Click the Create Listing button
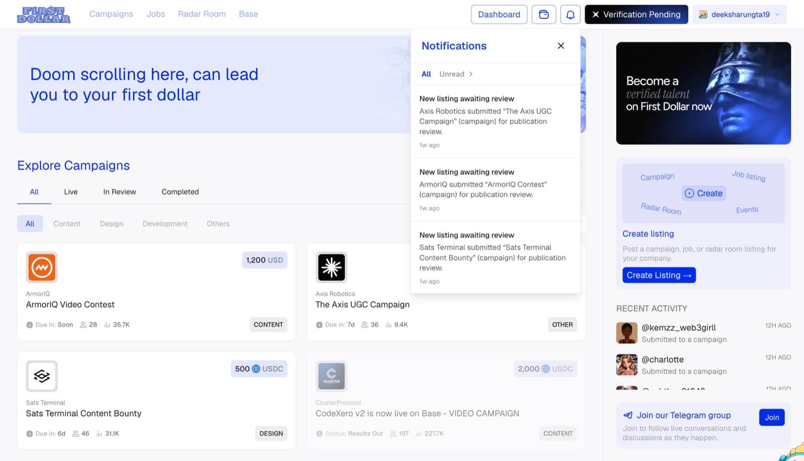The width and height of the screenshot is (804, 461). (659, 275)
